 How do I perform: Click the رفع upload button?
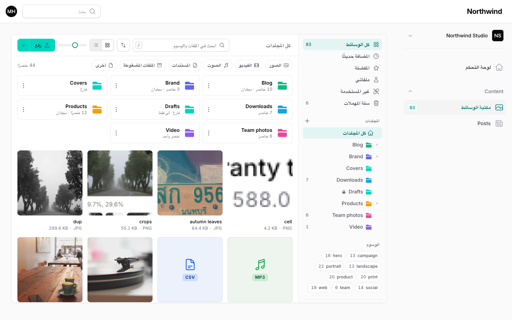click(x=42, y=45)
